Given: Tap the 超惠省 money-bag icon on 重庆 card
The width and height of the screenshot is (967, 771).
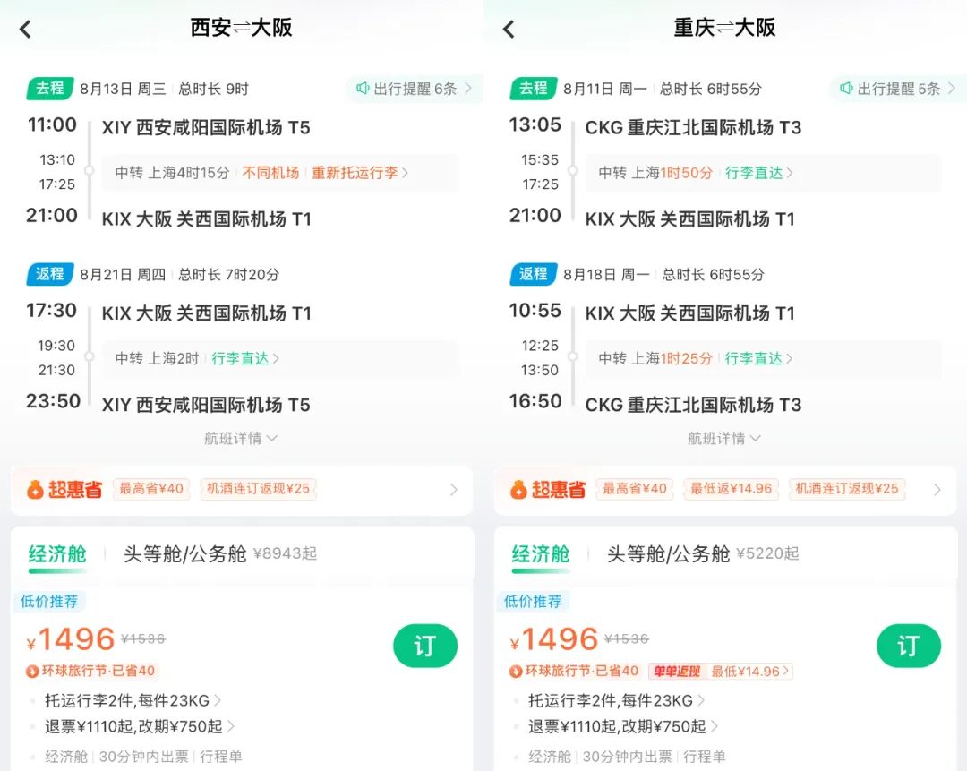Looking at the screenshot, I should pos(520,489).
